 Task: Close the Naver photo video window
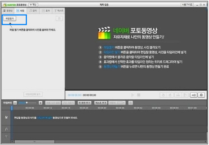point(204,5)
